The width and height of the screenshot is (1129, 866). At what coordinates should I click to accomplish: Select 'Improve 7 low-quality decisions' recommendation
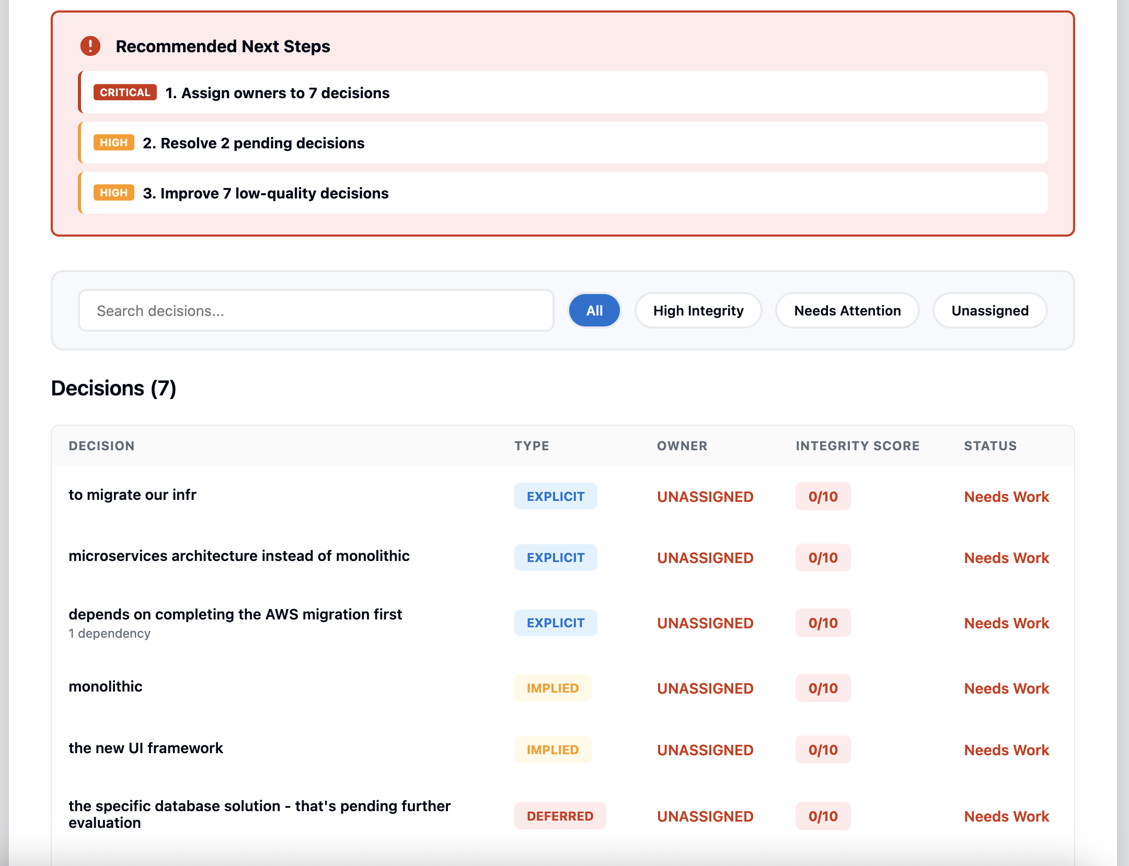coord(266,193)
